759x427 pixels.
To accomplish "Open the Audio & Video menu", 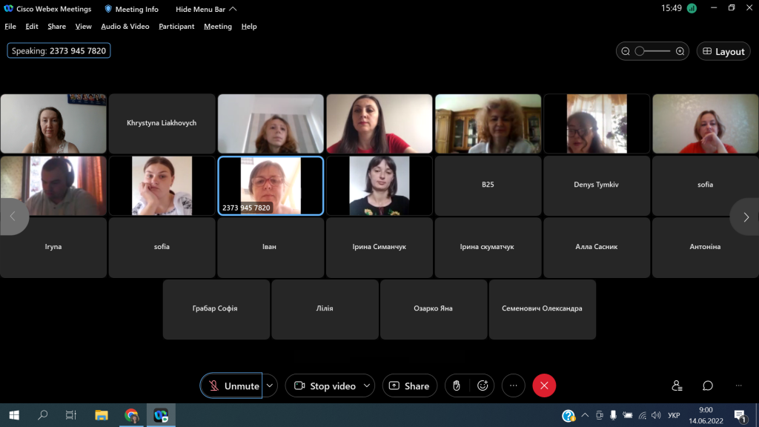I will pos(125,26).
